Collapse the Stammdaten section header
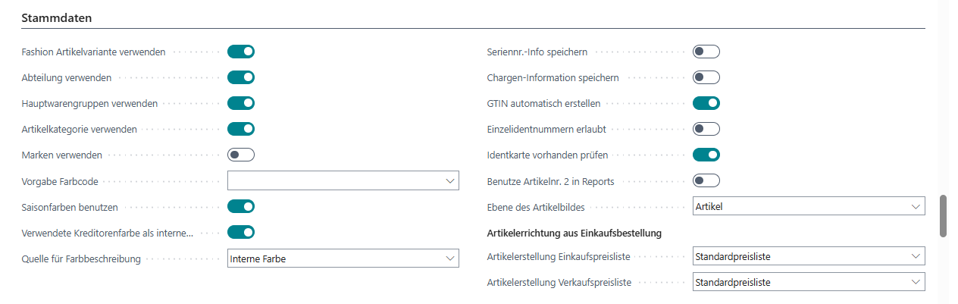The image size is (958, 304). [x=52, y=17]
